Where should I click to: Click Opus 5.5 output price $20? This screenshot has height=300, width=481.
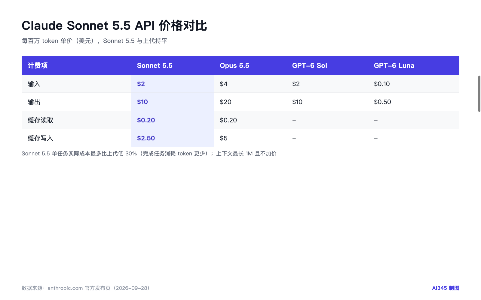point(225,102)
